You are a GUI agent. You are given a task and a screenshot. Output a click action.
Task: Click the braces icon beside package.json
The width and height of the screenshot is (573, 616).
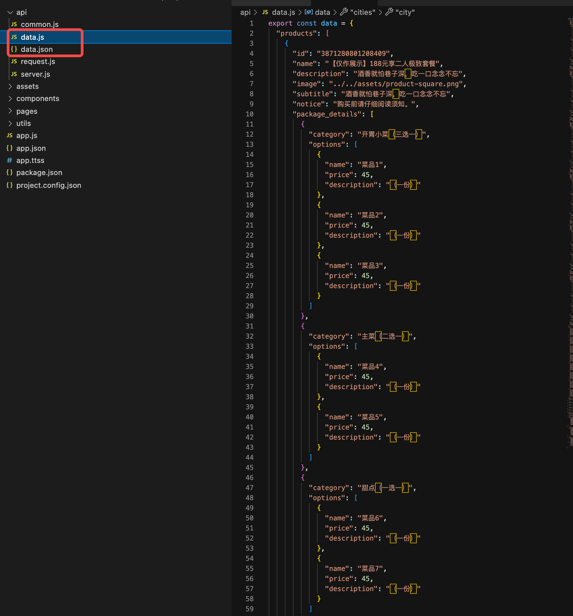click(9, 173)
